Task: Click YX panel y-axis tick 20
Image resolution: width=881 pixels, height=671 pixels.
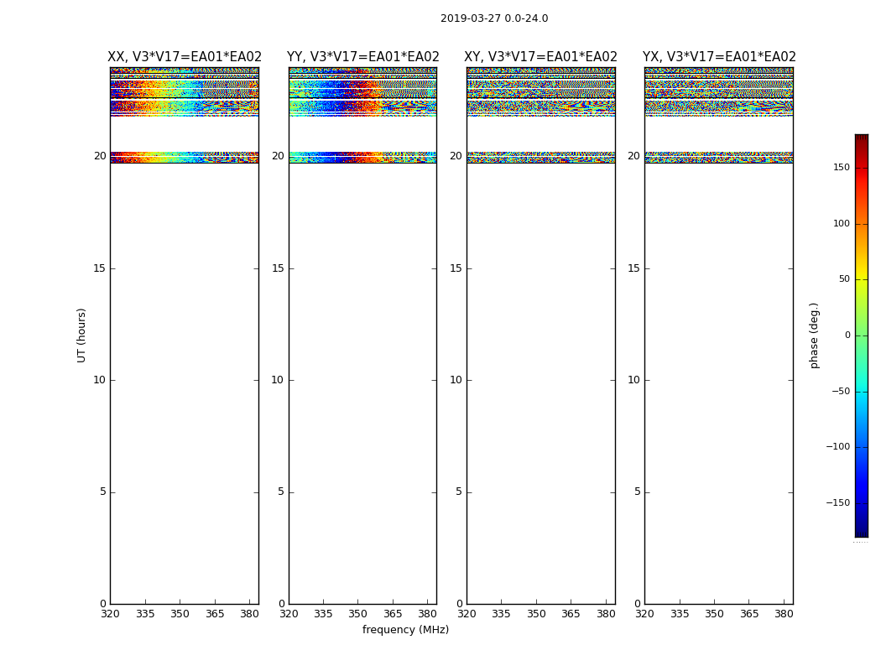Action: point(633,156)
